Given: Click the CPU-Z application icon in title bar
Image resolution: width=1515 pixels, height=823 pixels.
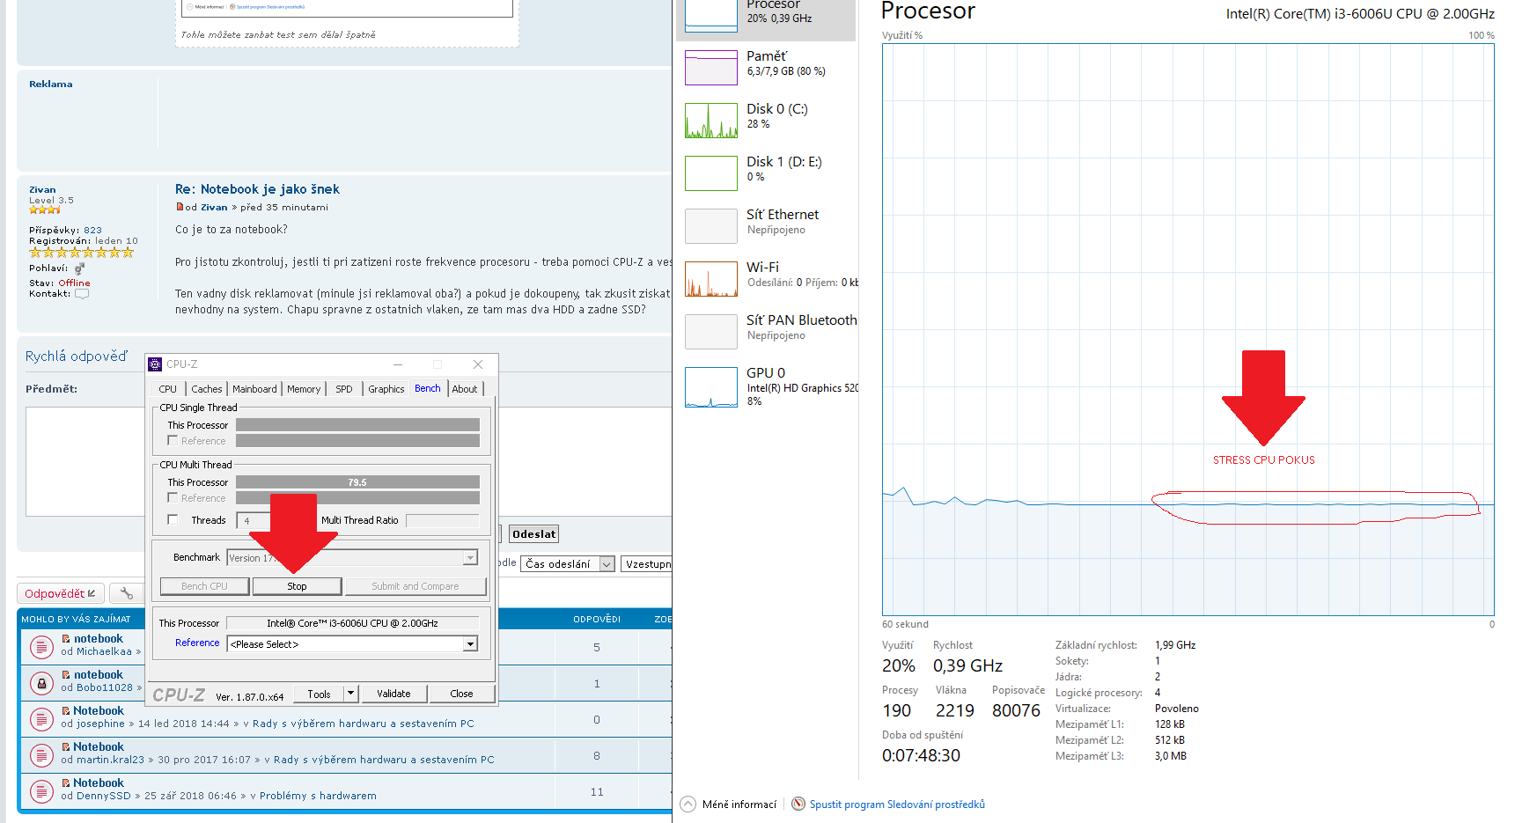Looking at the screenshot, I should [x=155, y=364].
